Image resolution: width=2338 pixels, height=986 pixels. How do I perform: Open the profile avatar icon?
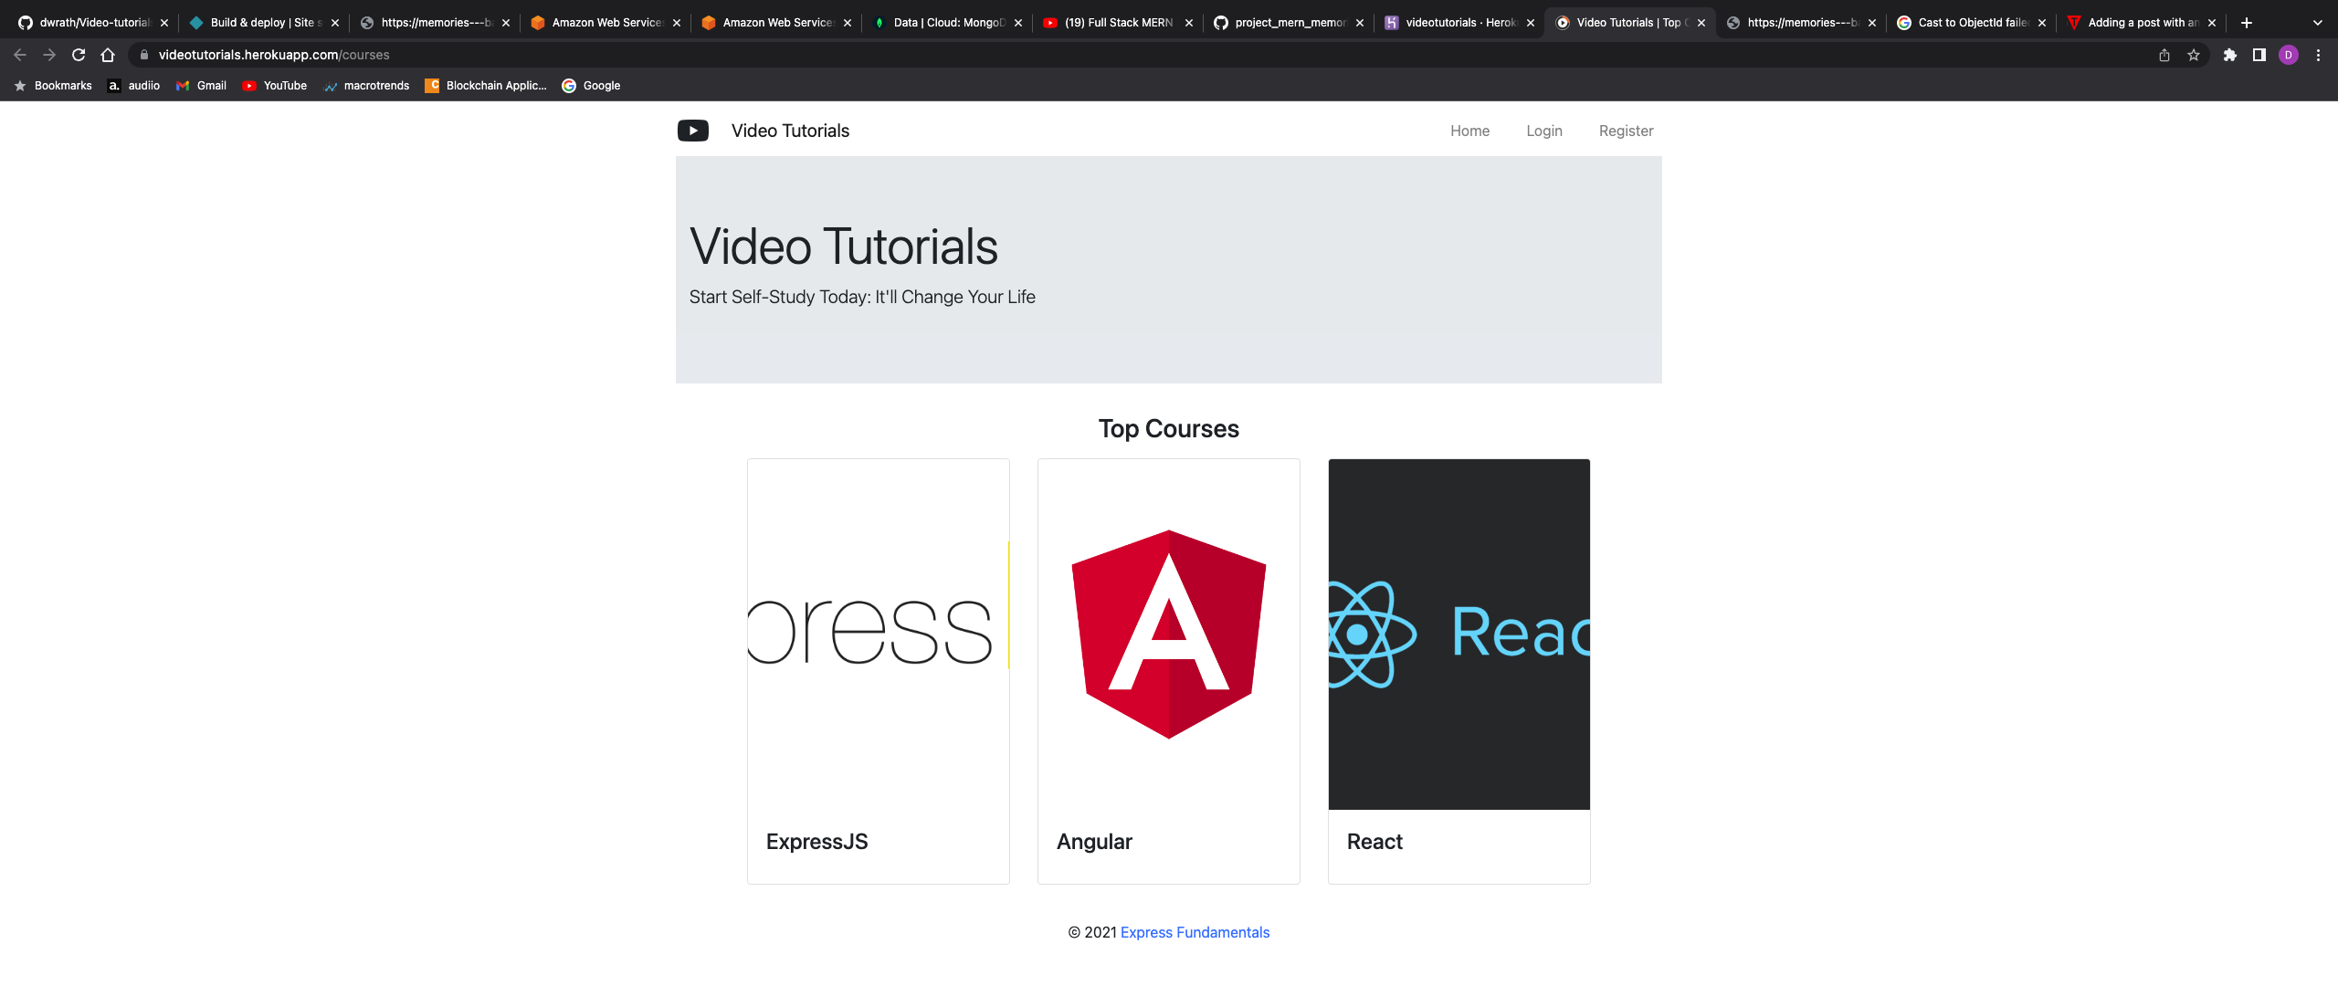[x=2288, y=55]
